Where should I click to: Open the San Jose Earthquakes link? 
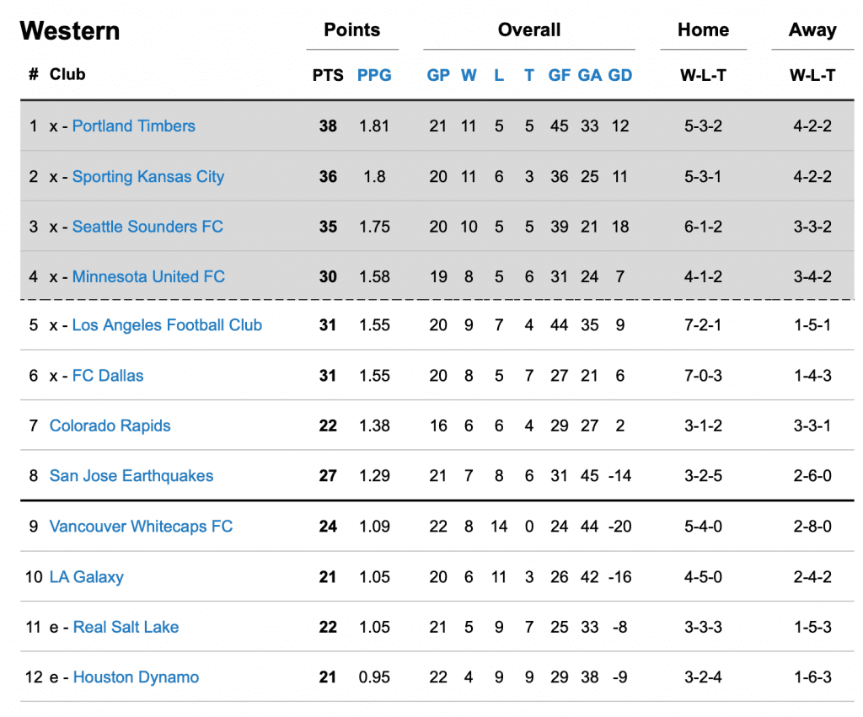click(x=131, y=476)
